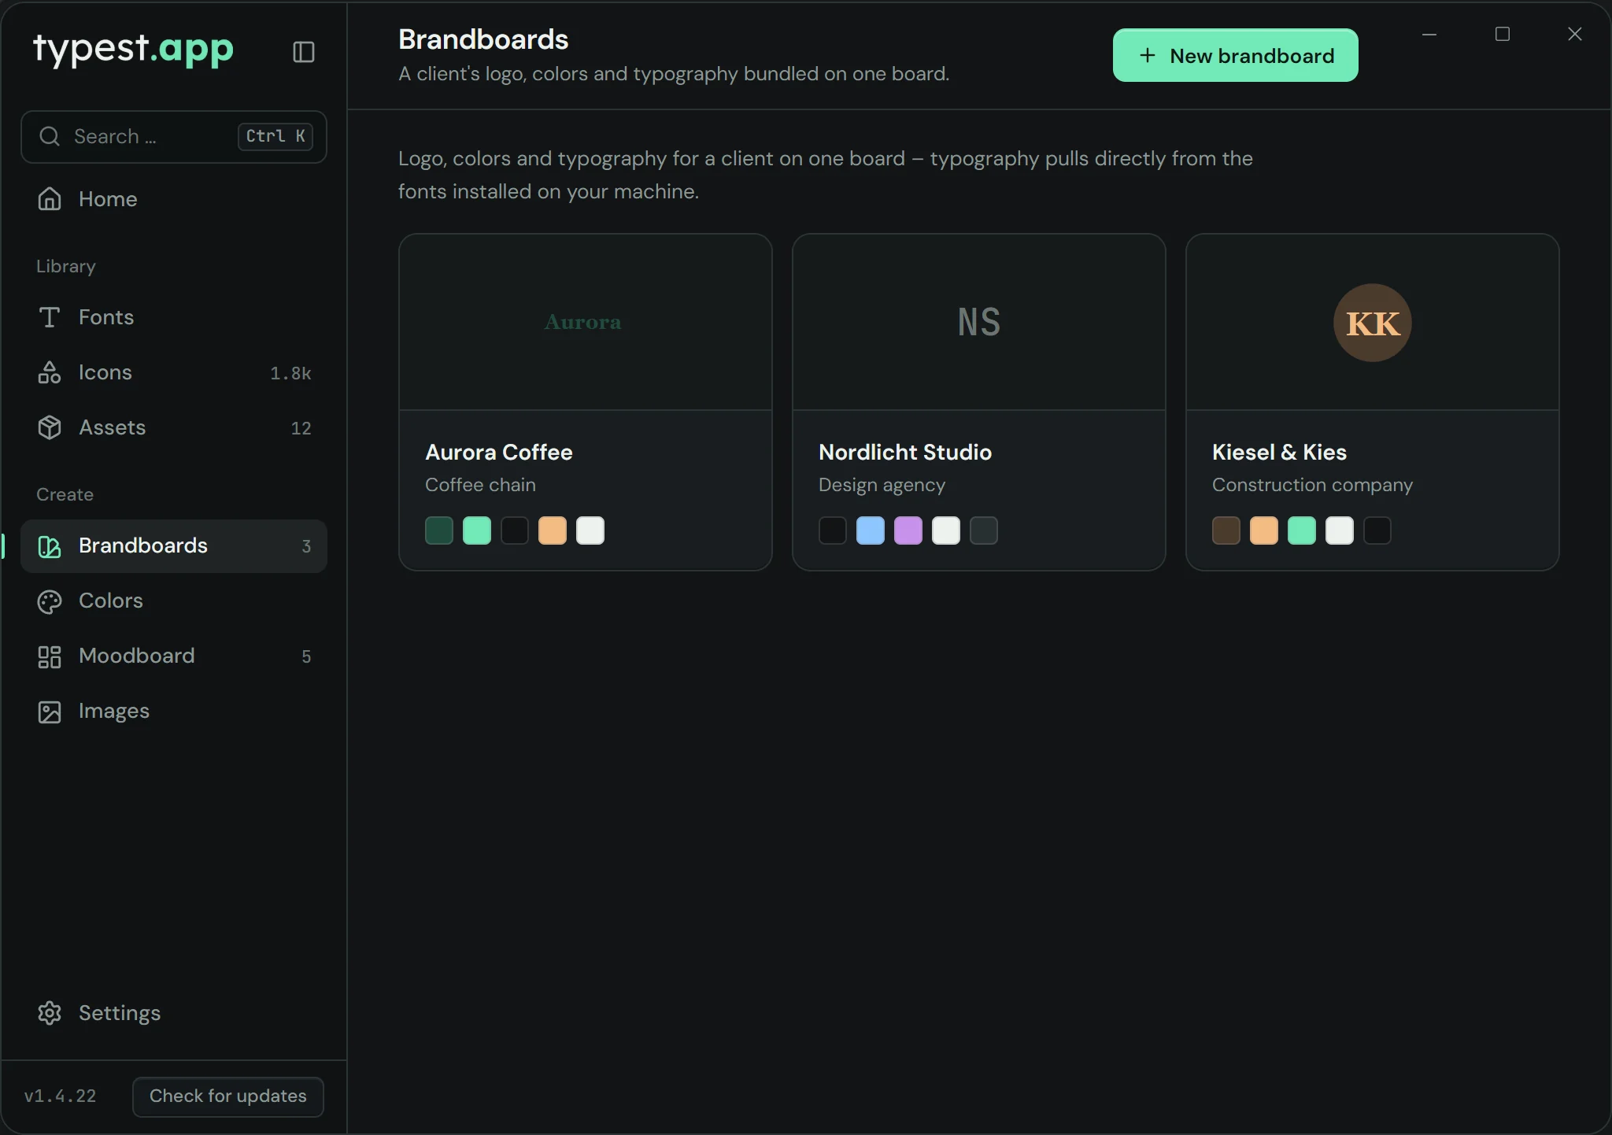The image size is (1612, 1135).
Task: Select Nordlicht Studio purple swatch
Action: tap(908, 531)
